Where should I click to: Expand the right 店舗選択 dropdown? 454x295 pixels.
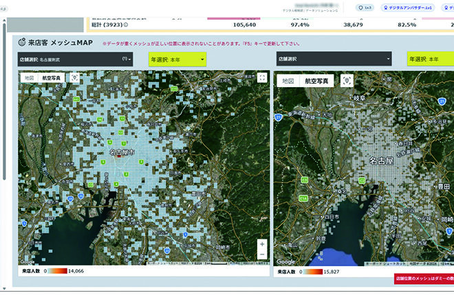tap(332, 60)
